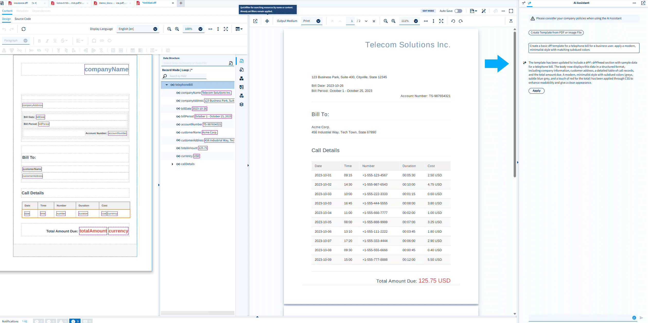The width and height of the screenshot is (648, 323).
Task: Collapse the telephoneBill tree node
Action: coord(167,85)
